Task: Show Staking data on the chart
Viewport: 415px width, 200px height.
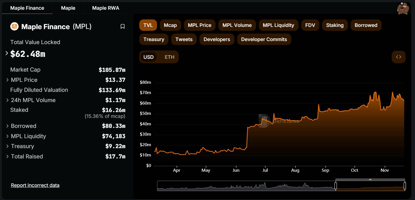Action: point(335,25)
